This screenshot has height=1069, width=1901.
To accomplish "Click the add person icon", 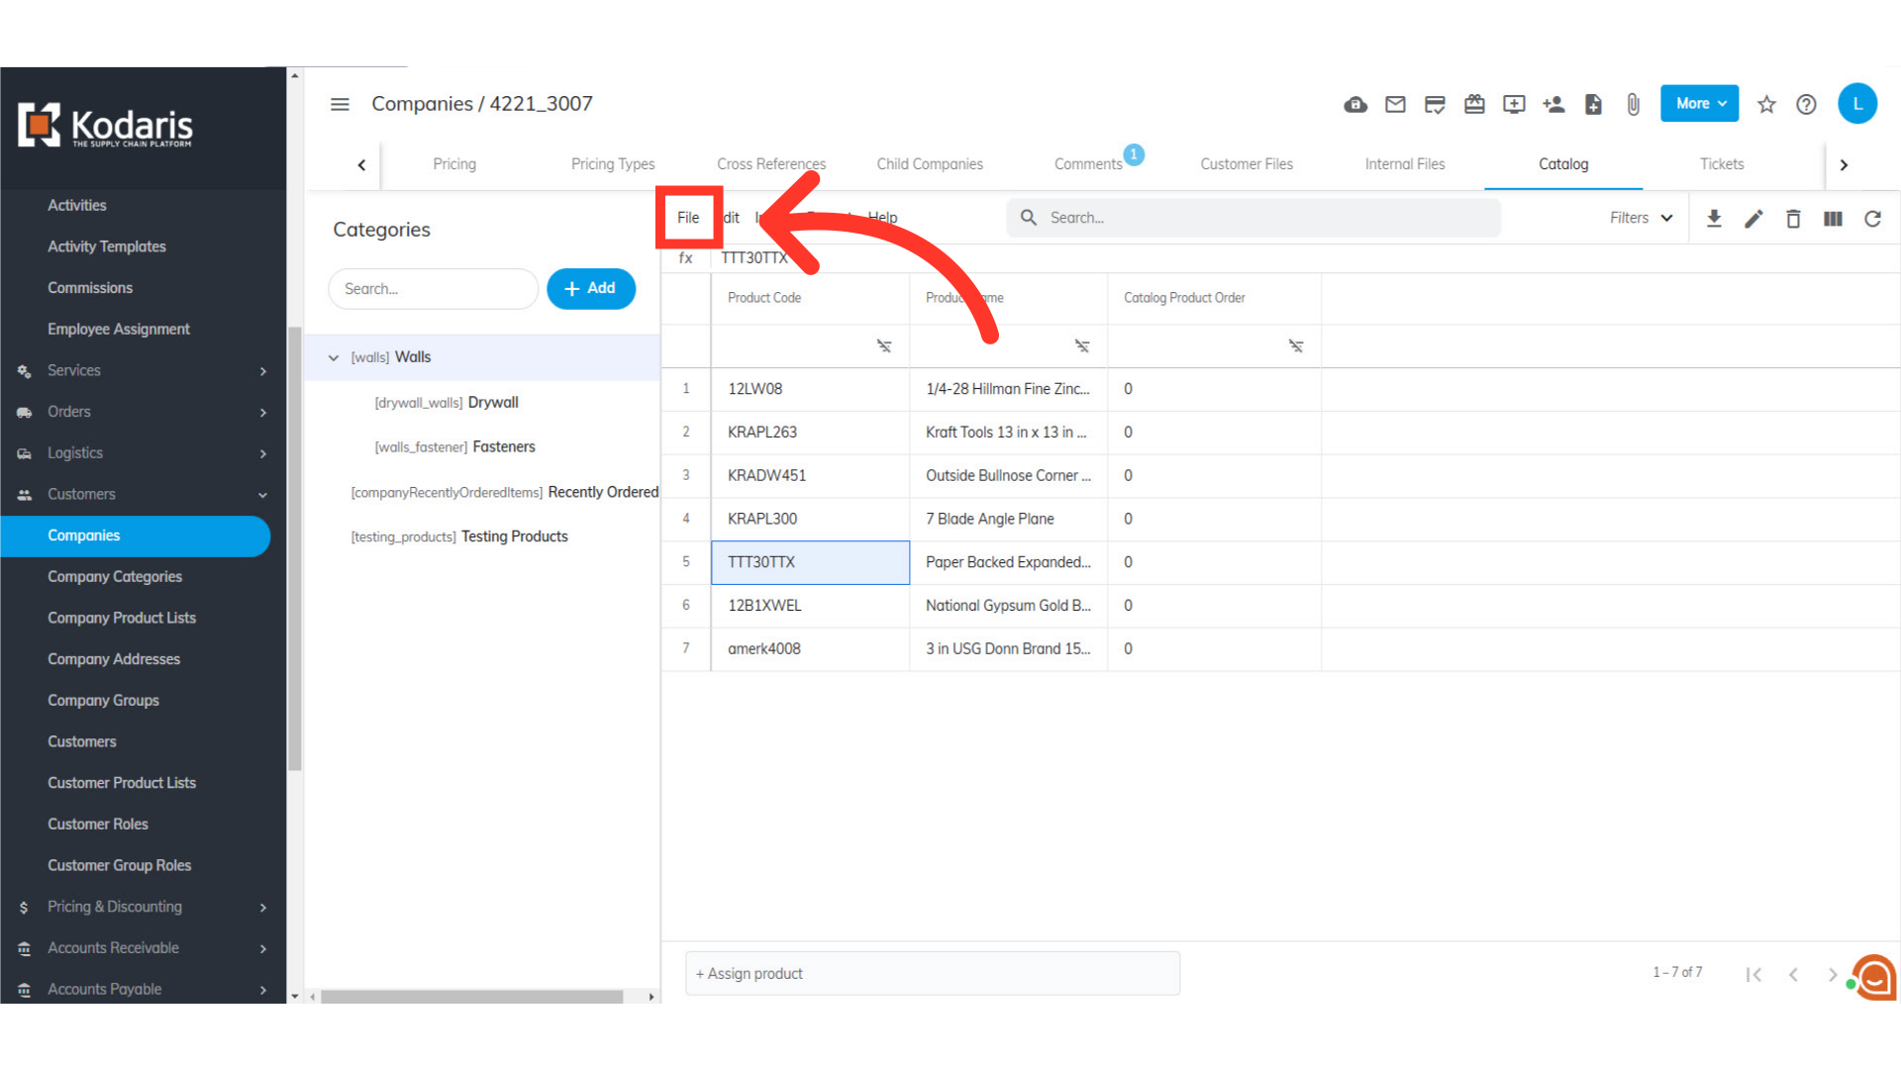I will coord(1553,105).
